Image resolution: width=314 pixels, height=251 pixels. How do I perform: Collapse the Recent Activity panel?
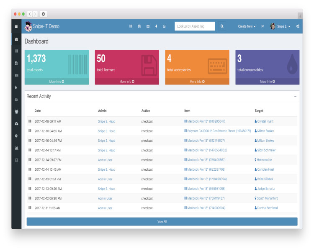click(x=295, y=96)
